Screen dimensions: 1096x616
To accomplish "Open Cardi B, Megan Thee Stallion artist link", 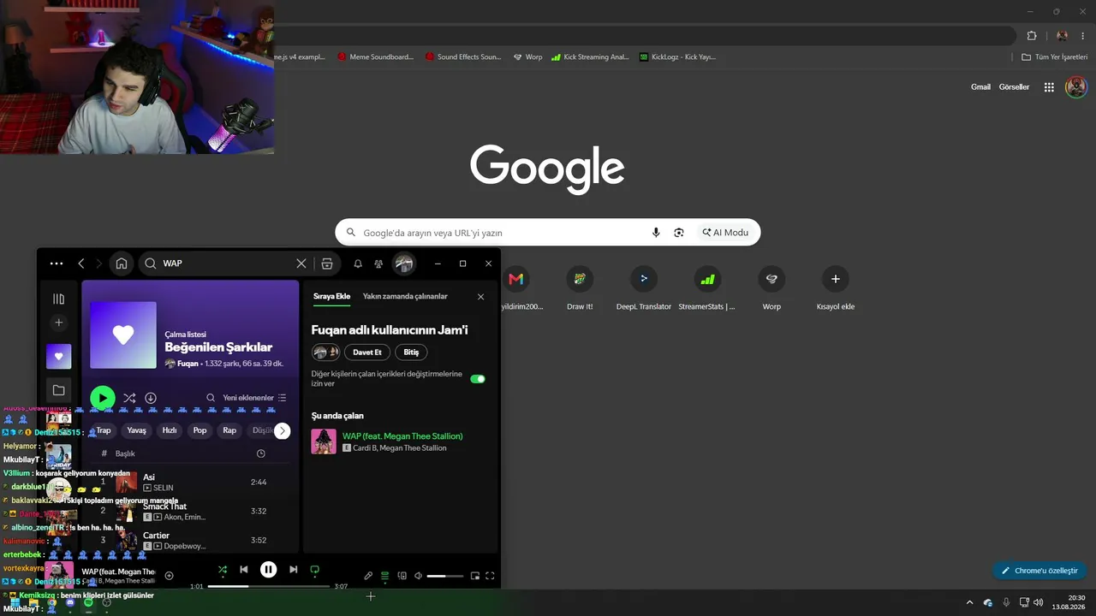I will click(399, 448).
